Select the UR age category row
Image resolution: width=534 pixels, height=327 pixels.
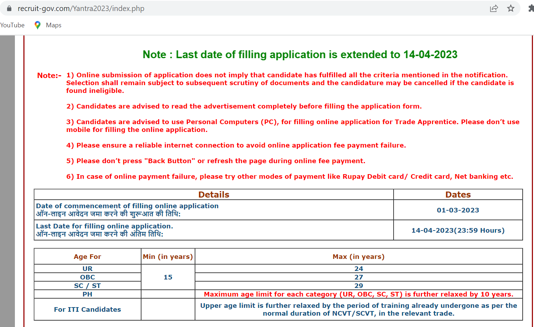(x=87, y=268)
